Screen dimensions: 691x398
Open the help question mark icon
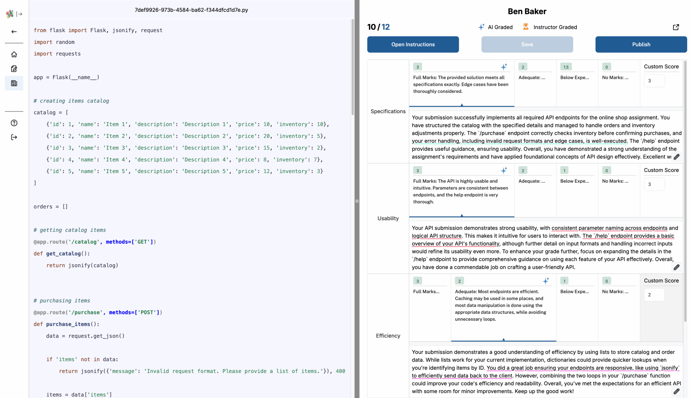[x=14, y=123]
